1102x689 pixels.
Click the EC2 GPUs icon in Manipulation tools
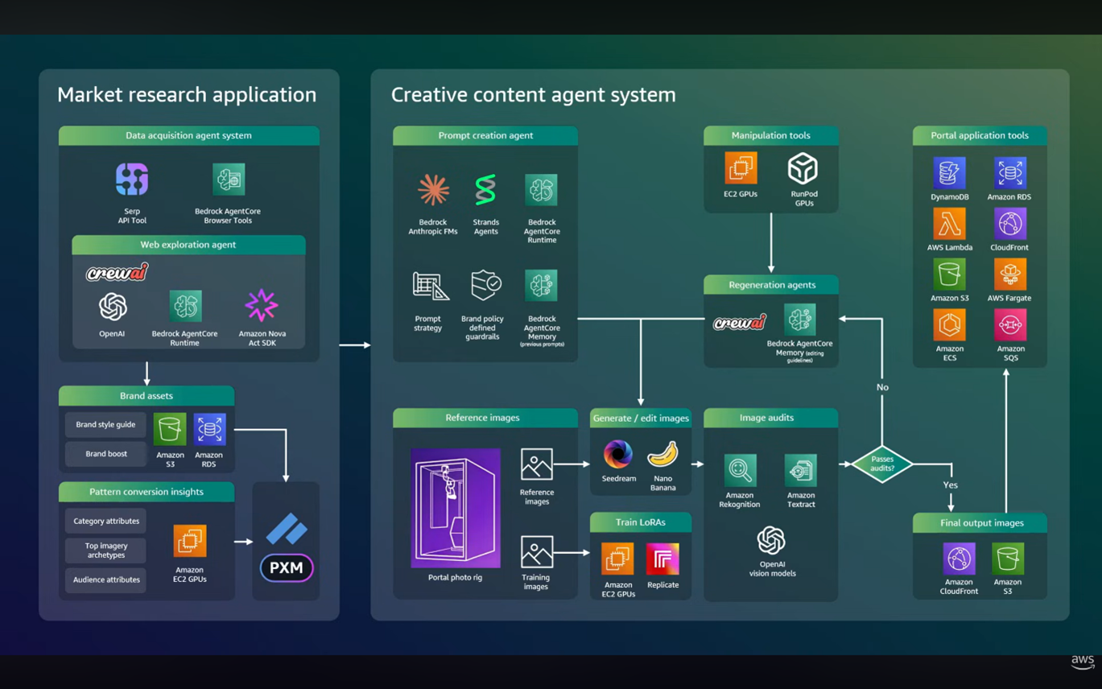pyautogui.click(x=741, y=167)
